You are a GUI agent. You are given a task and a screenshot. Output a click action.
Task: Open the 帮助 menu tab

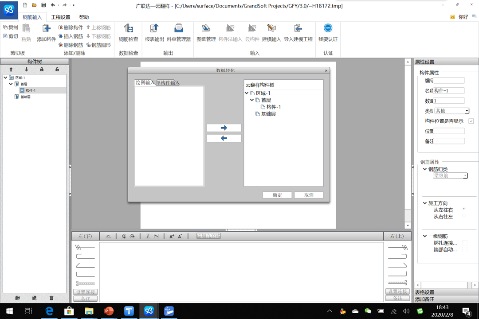84,17
